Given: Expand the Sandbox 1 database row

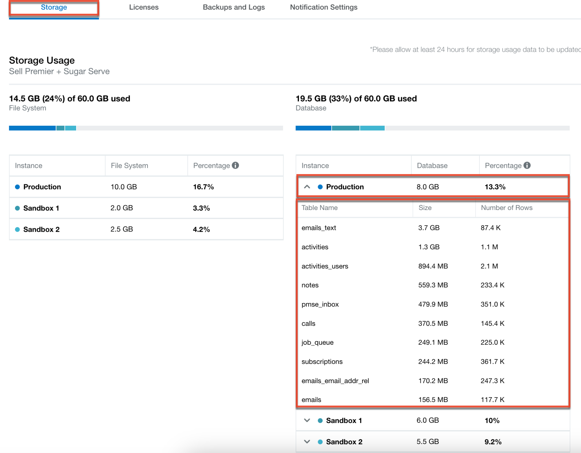Looking at the screenshot, I should (x=307, y=421).
